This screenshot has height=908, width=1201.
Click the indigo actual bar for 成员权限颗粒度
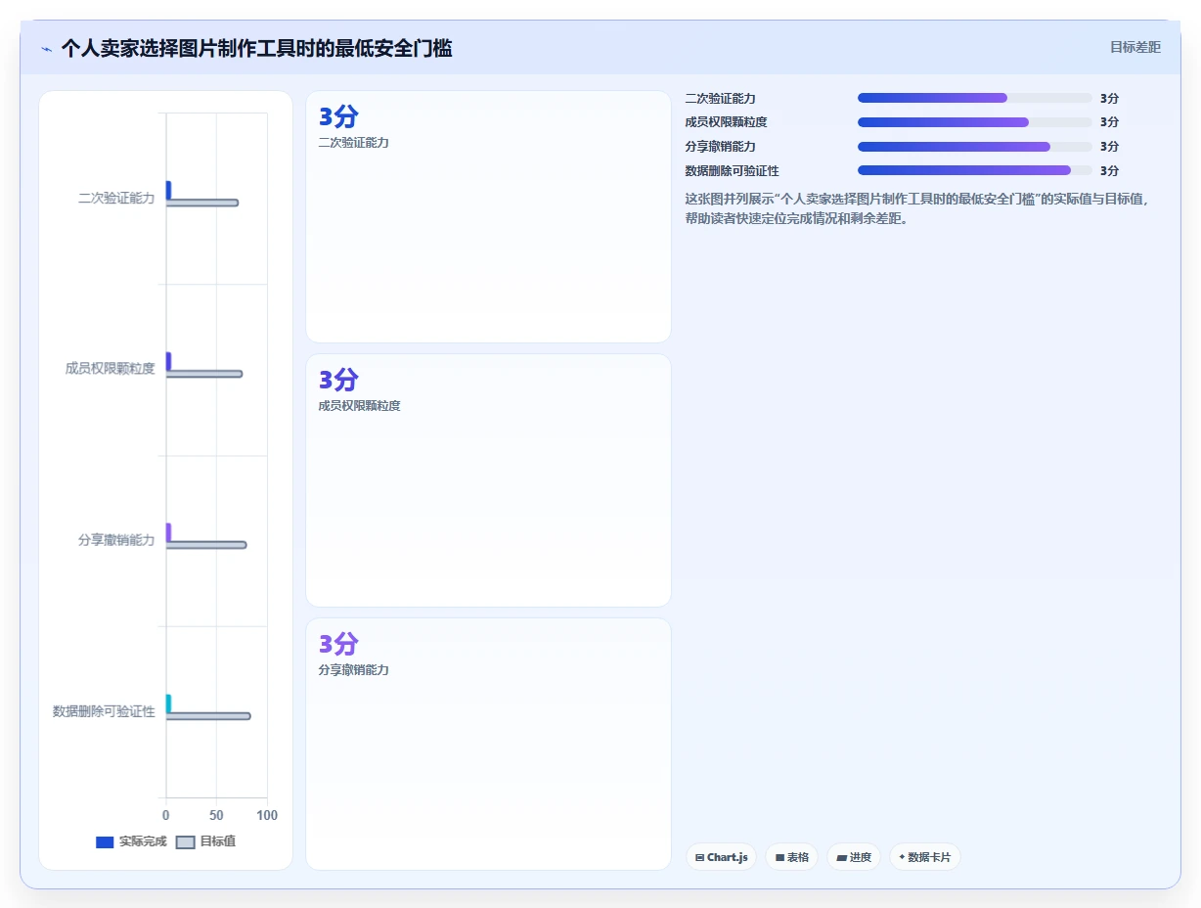tap(168, 361)
